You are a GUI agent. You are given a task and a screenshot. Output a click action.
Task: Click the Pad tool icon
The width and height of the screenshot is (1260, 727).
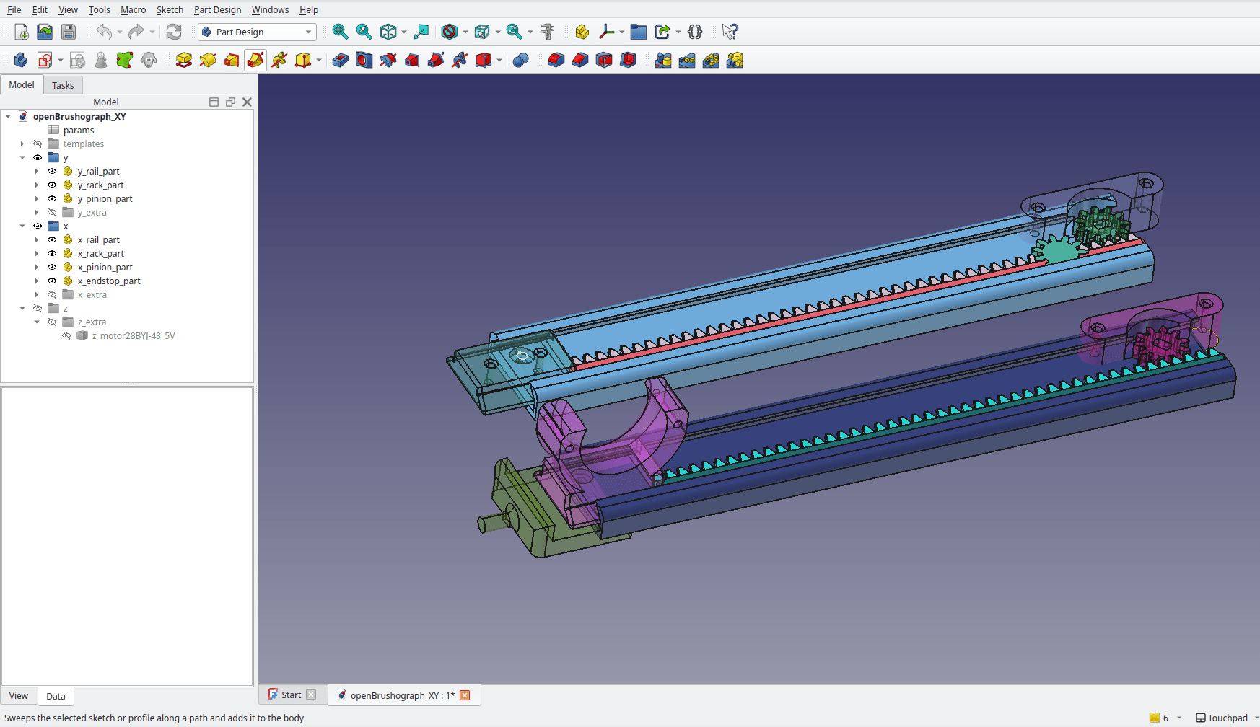click(x=184, y=61)
